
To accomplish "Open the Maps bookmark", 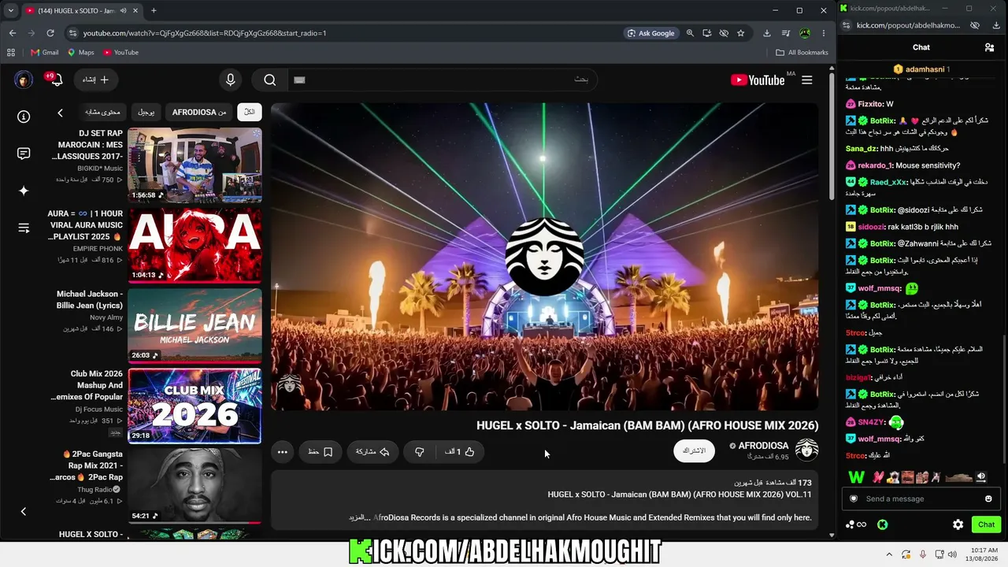I will point(80,53).
